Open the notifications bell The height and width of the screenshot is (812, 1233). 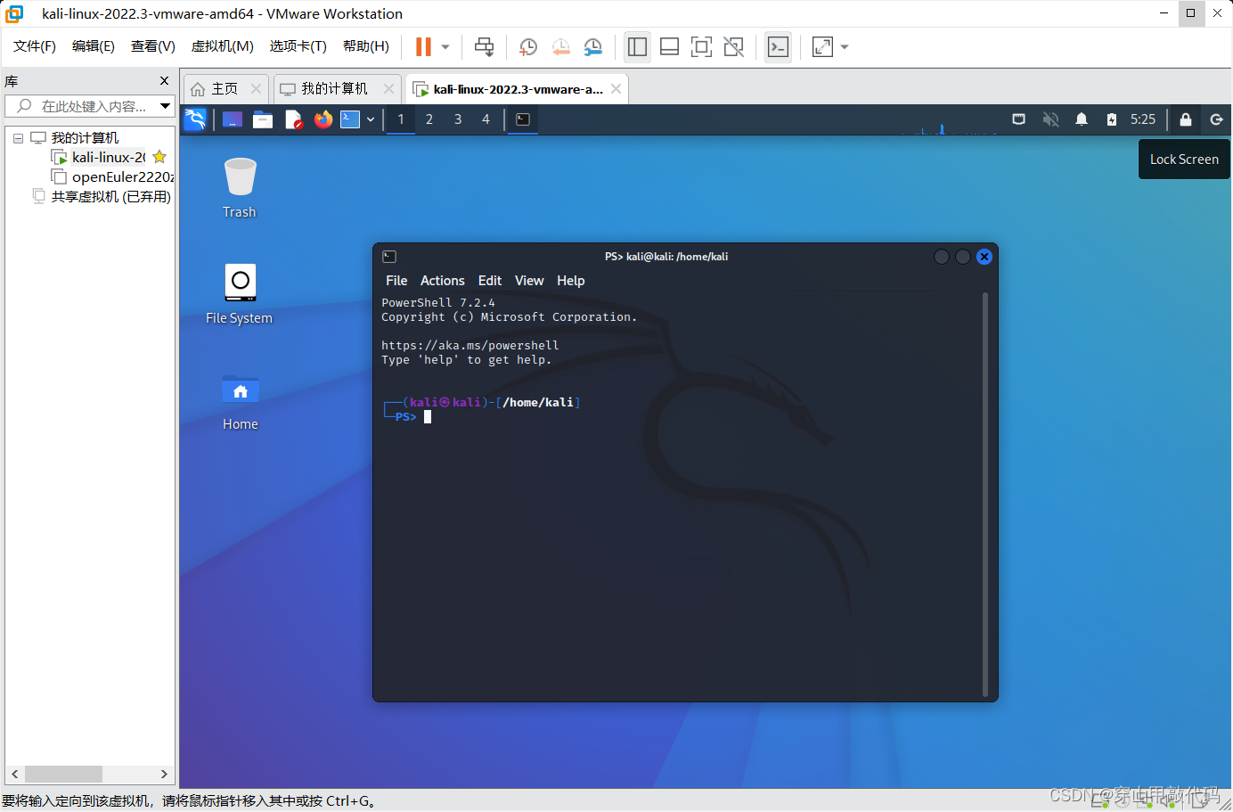point(1082,119)
